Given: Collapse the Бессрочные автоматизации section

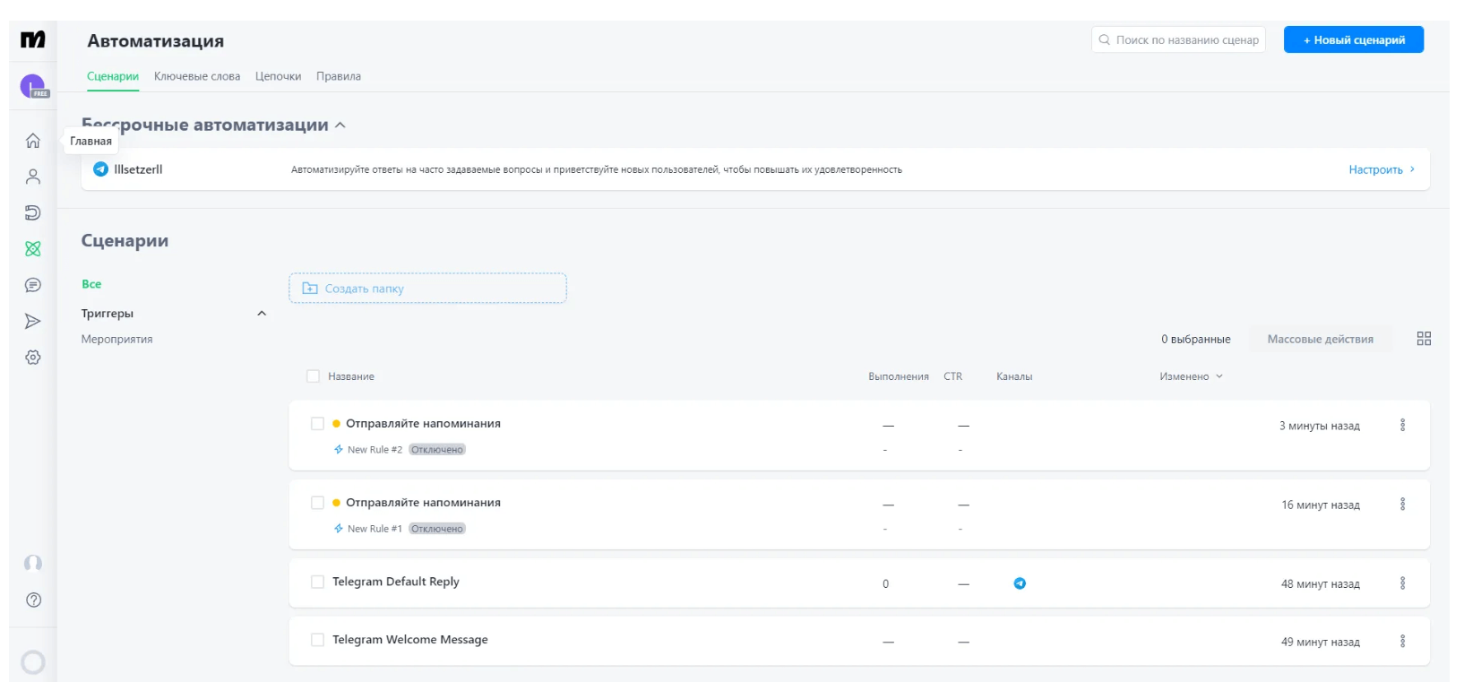Looking at the screenshot, I should (340, 125).
